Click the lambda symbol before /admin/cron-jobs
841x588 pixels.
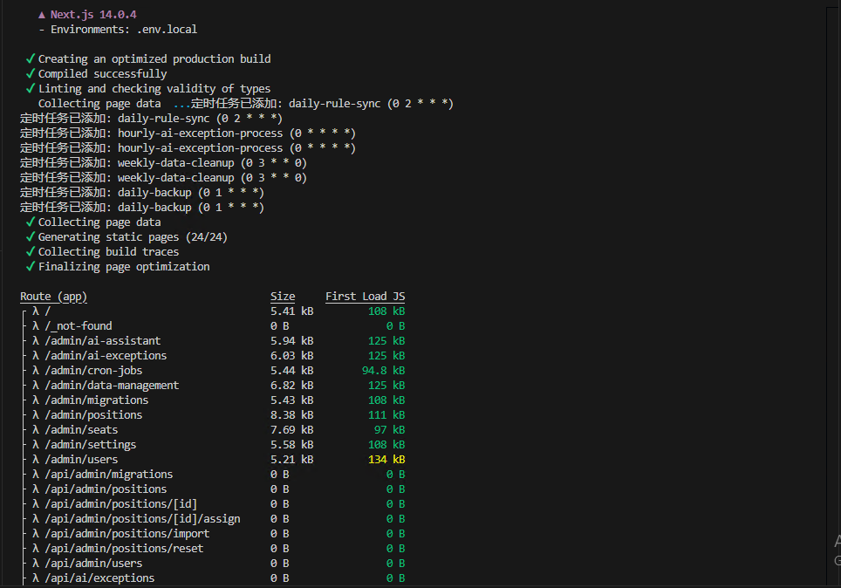36,371
